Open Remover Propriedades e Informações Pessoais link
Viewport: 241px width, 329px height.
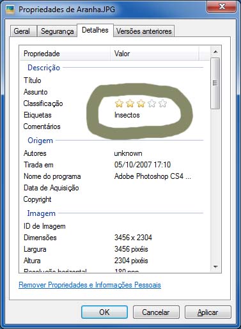click(89, 285)
